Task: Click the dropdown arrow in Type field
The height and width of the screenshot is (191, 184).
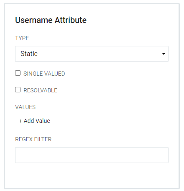Action: pos(164,54)
